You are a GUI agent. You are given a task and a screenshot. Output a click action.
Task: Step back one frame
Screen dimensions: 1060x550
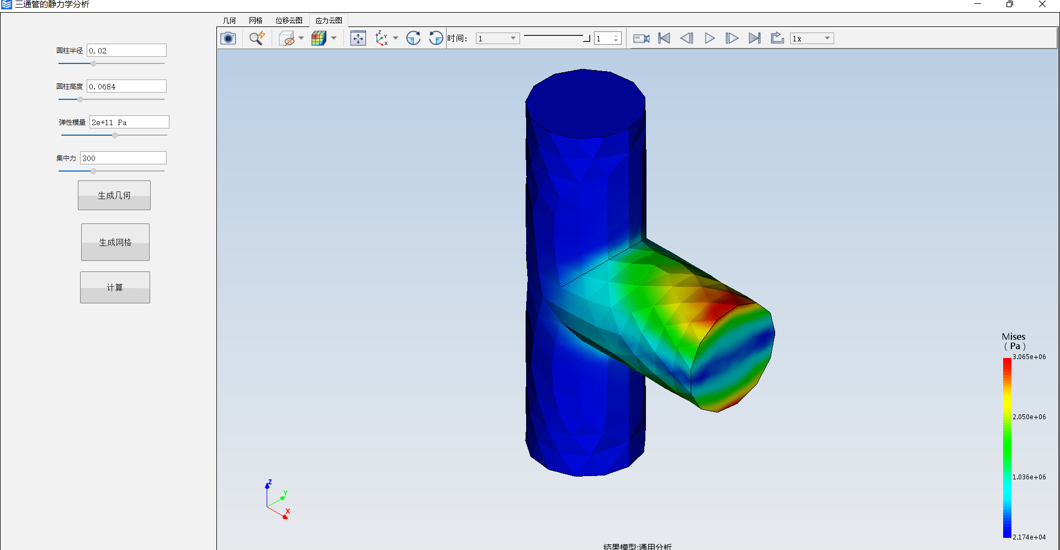pos(687,39)
